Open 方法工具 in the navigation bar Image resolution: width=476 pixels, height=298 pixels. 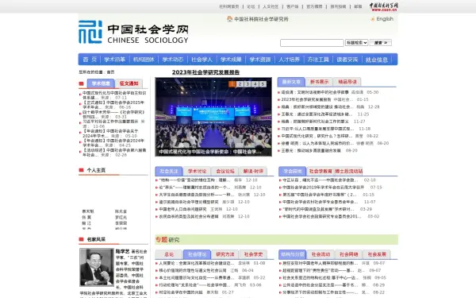pyautogui.click(x=318, y=60)
